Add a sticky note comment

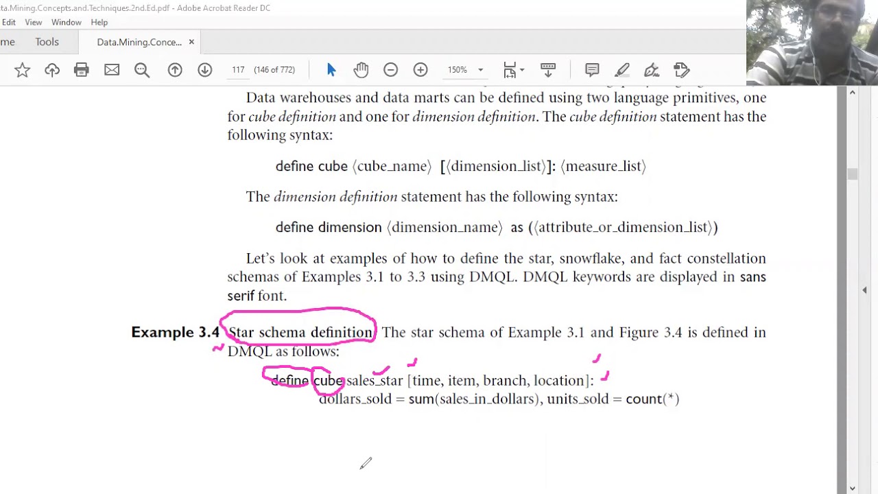tap(592, 70)
